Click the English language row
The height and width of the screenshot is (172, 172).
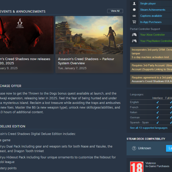click(151, 102)
